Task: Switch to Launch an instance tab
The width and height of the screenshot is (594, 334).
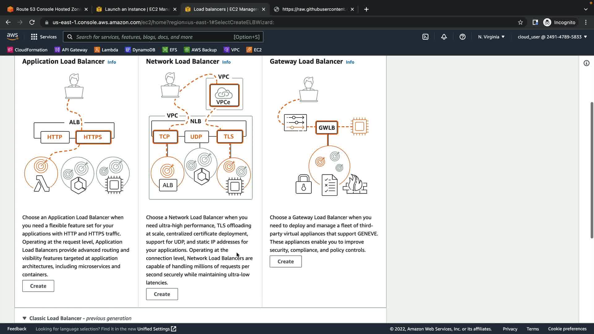Action: (x=133, y=9)
